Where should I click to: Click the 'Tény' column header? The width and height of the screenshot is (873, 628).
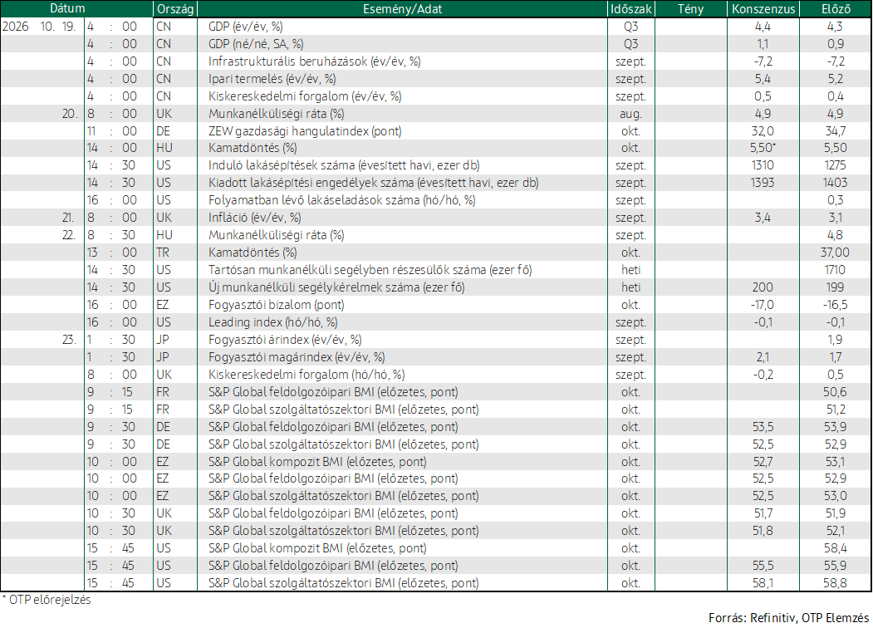[x=690, y=9]
